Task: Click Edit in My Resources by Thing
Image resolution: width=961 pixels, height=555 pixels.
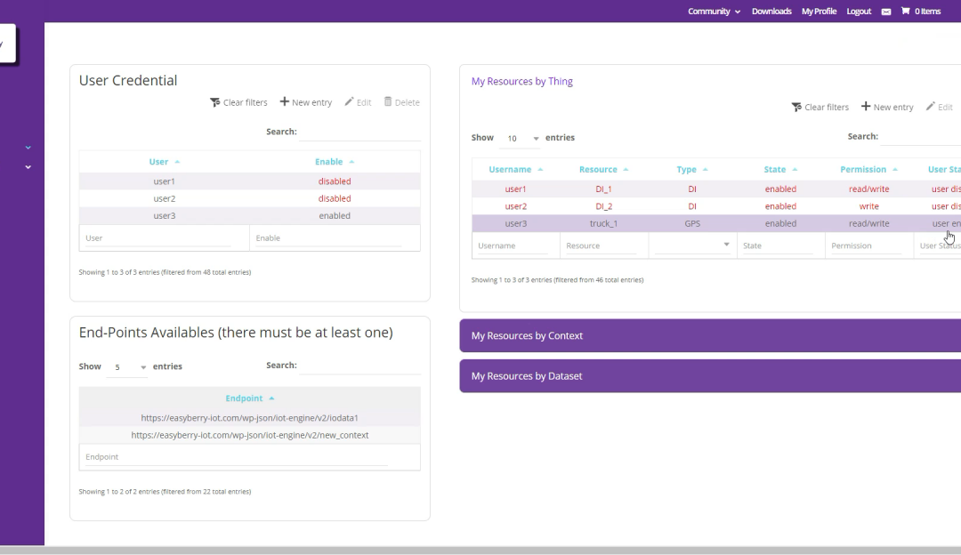Action: tap(939, 108)
